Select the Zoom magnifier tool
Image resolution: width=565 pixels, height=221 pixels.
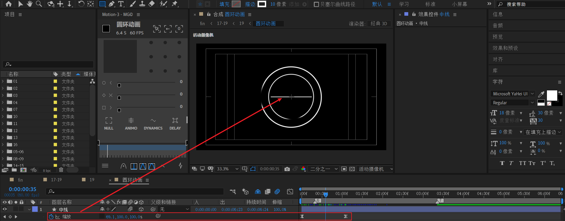point(39,4)
